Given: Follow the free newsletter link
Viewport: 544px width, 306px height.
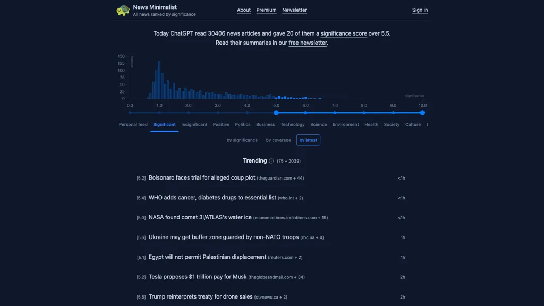Looking at the screenshot, I should coord(308,43).
